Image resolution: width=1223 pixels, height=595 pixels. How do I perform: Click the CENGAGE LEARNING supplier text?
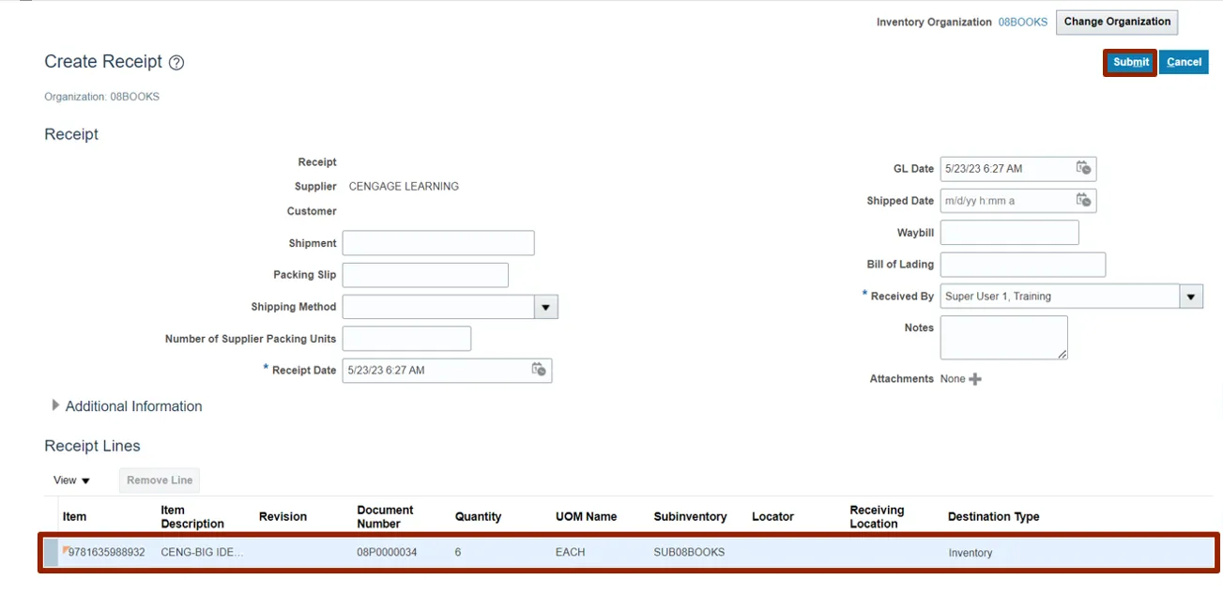point(404,187)
